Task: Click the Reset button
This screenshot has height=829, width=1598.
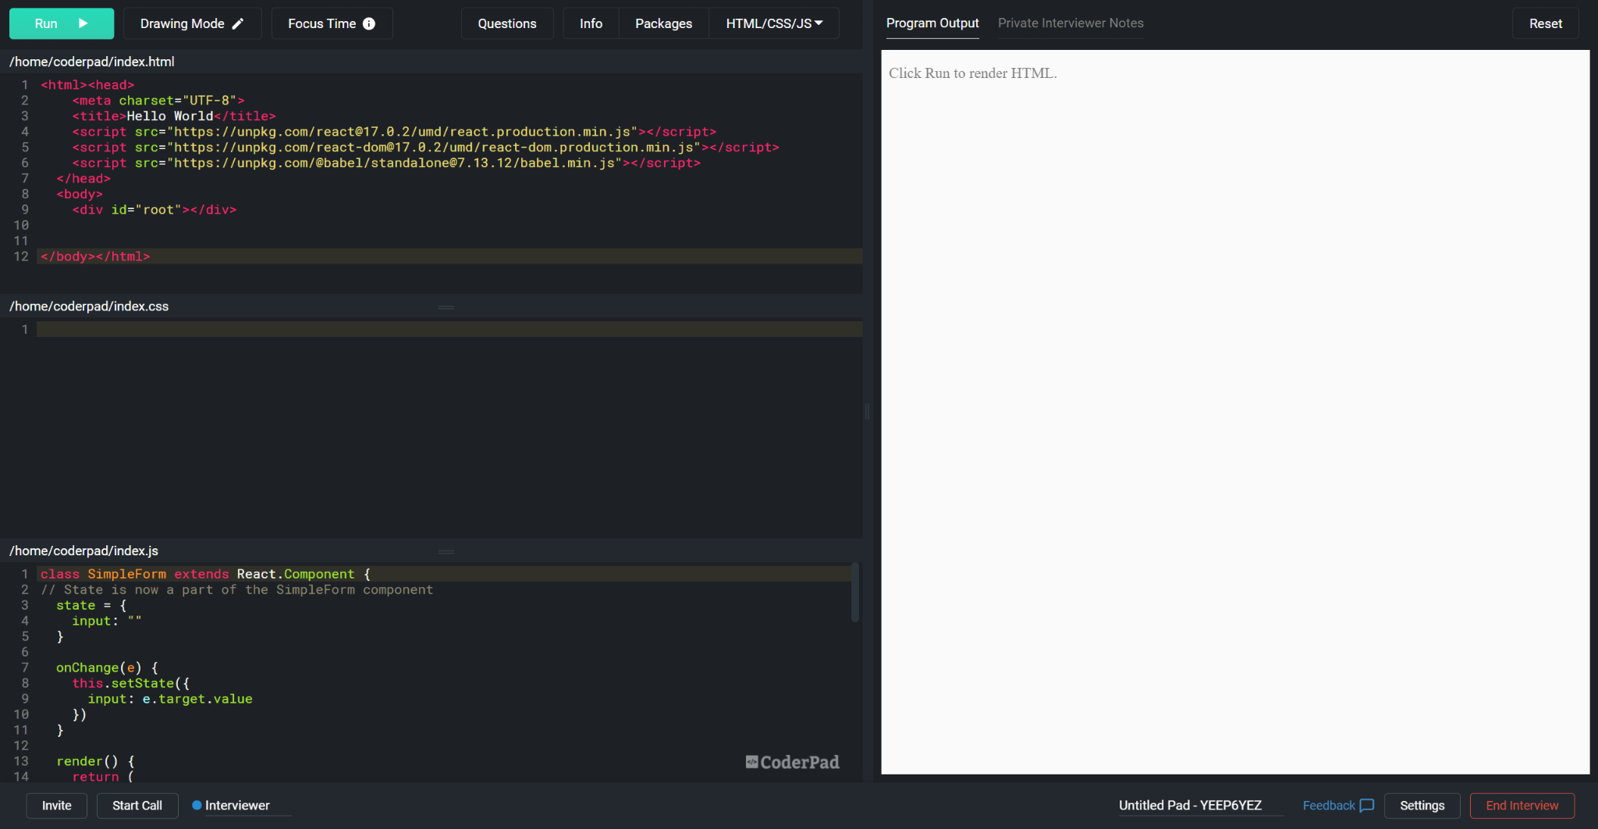Action: [x=1545, y=23]
